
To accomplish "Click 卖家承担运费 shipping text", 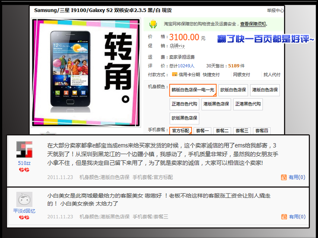I will pyautogui.click(x=182, y=57).
